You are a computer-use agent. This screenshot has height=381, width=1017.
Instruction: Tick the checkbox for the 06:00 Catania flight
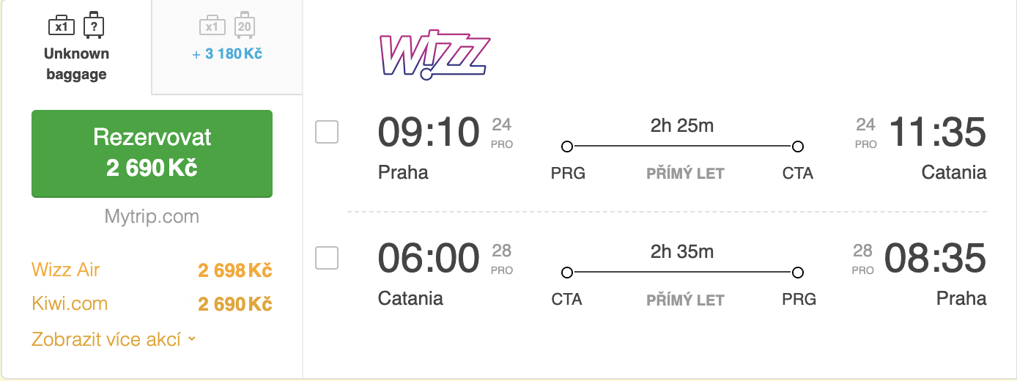point(327,258)
